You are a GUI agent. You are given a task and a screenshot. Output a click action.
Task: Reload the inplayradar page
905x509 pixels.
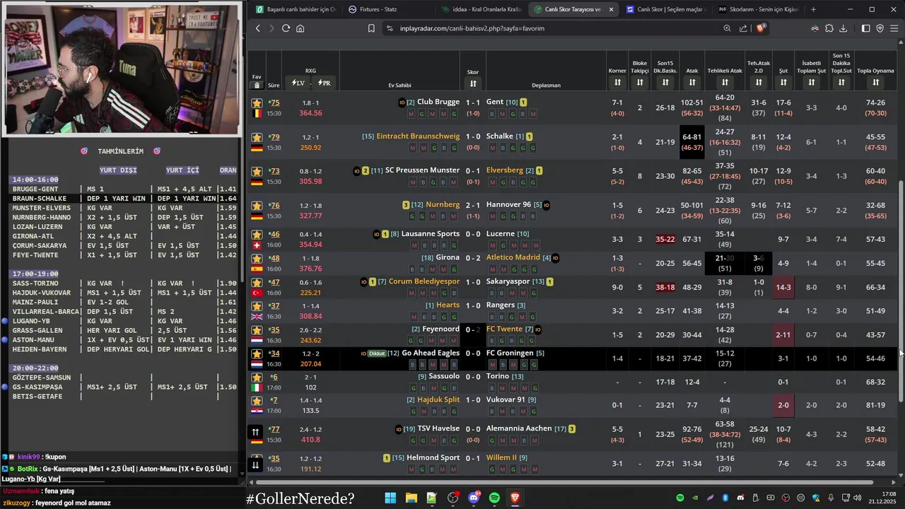click(x=286, y=28)
